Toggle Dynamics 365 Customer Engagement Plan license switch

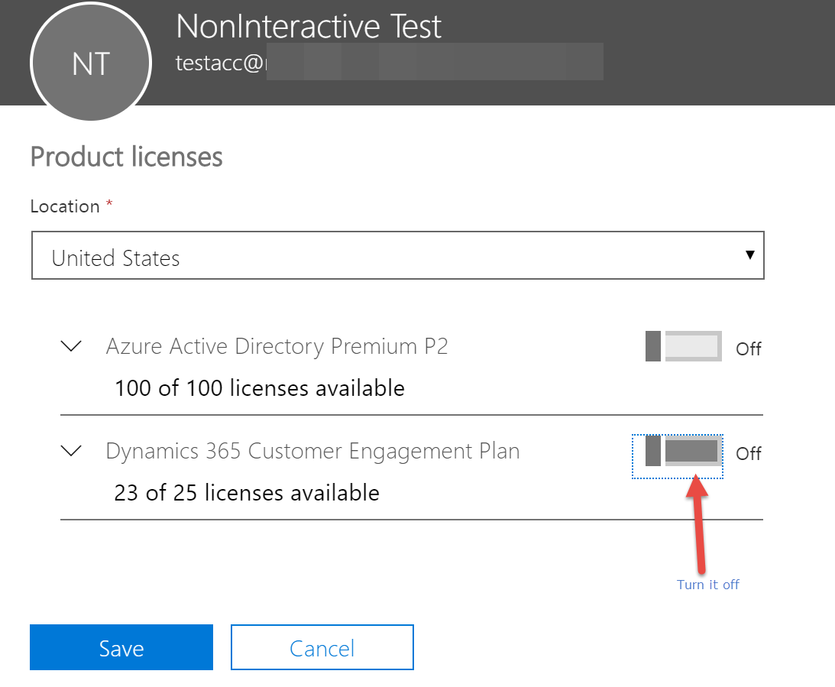[x=683, y=451]
